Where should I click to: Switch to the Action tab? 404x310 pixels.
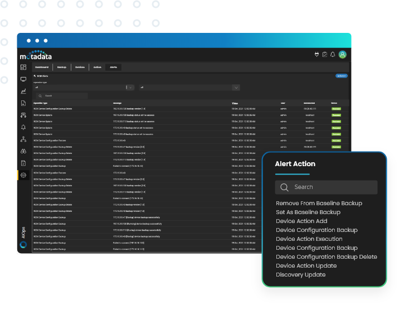(97, 67)
